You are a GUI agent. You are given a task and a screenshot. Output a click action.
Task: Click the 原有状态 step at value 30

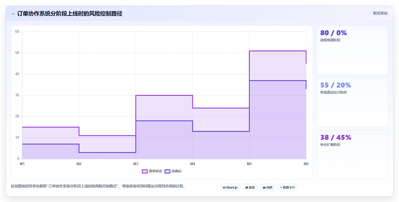(x=164, y=95)
